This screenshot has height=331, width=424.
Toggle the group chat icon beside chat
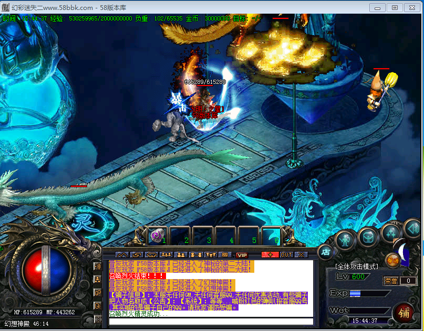97,280
